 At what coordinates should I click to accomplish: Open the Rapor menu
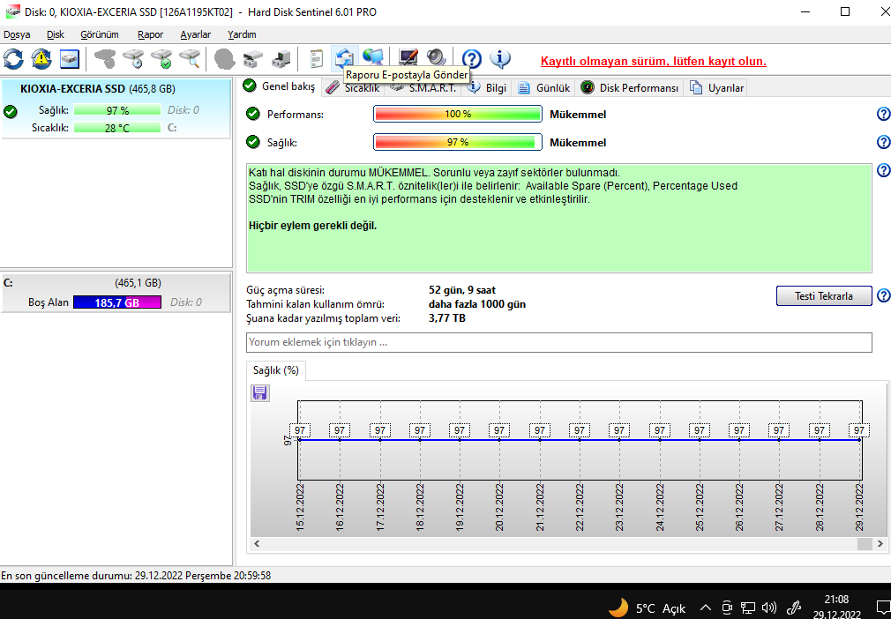pyautogui.click(x=151, y=34)
